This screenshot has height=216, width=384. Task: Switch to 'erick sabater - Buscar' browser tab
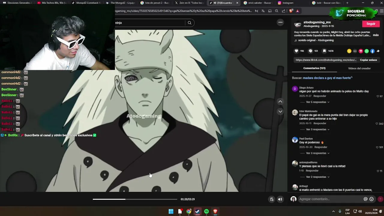(259, 3)
